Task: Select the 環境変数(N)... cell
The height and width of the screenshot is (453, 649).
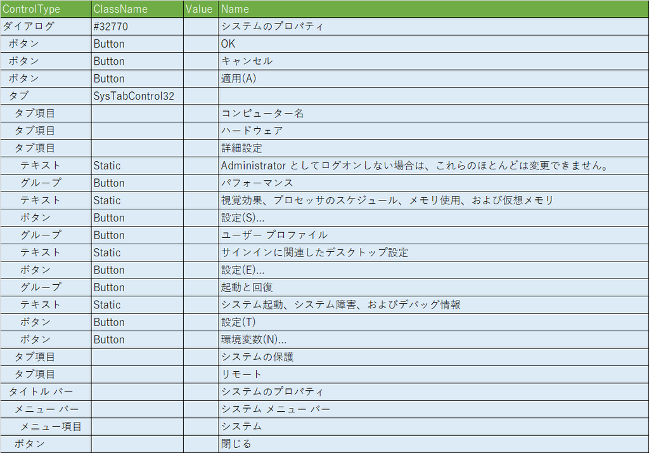Action: pyautogui.click(x=434, y=340)
